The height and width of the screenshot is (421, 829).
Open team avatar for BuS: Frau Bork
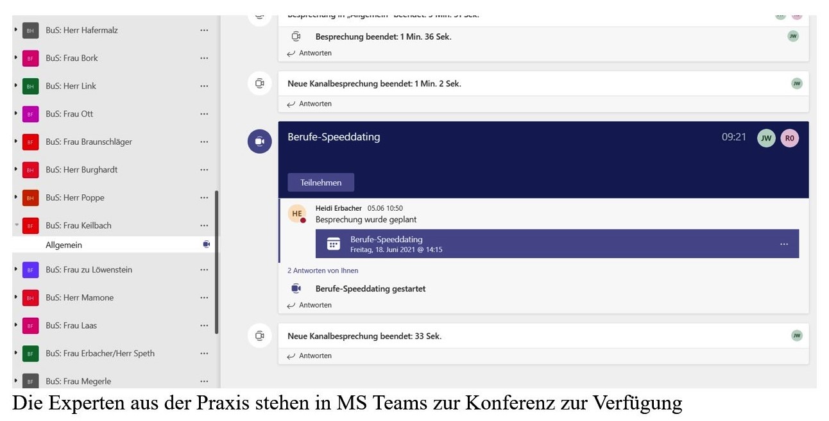point(30,58)
